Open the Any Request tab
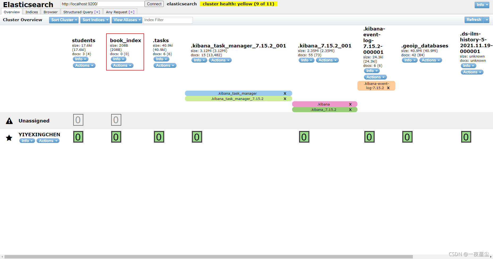This screenshot has height=259, width=493. coord(120,12)
